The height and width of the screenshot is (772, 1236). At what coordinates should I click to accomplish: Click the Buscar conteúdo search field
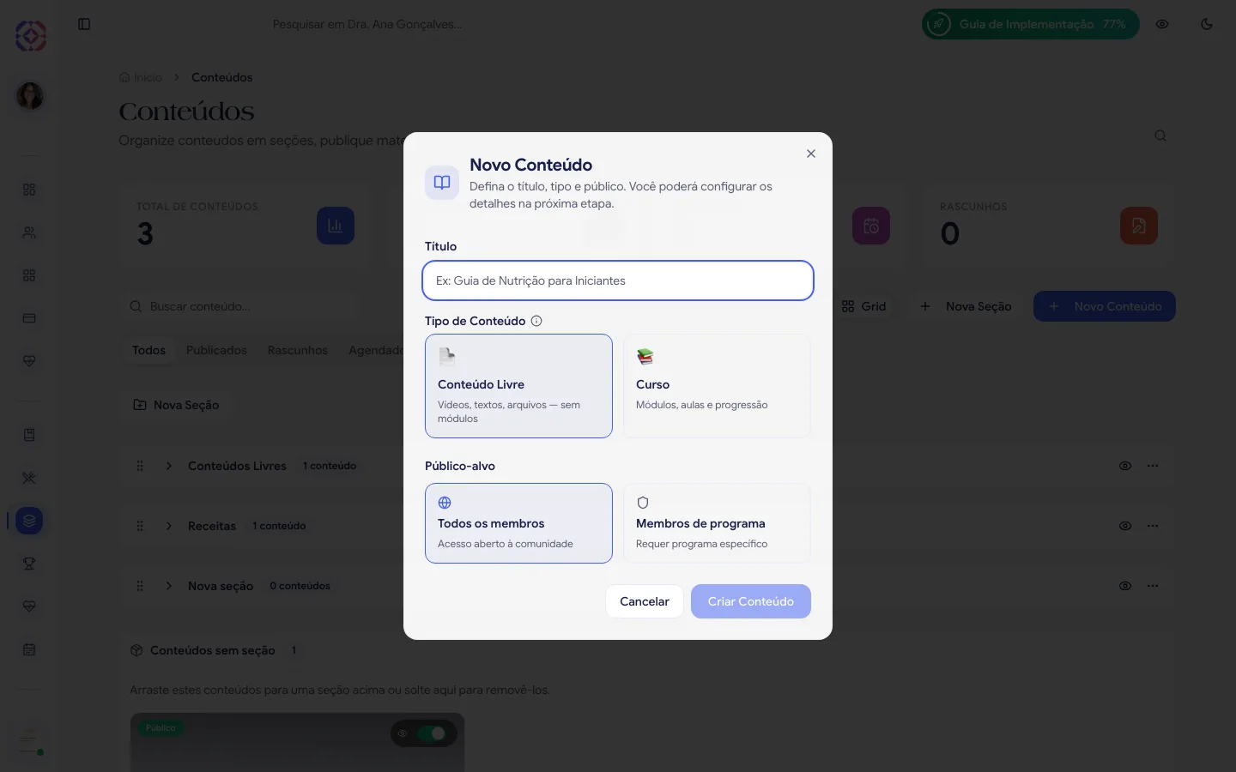point(239,306)
